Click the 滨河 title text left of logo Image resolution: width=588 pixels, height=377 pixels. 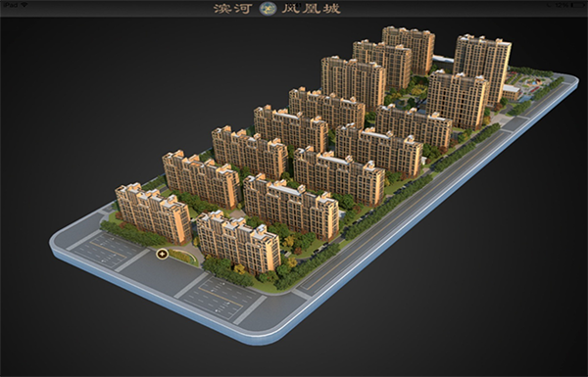[233, 9]
